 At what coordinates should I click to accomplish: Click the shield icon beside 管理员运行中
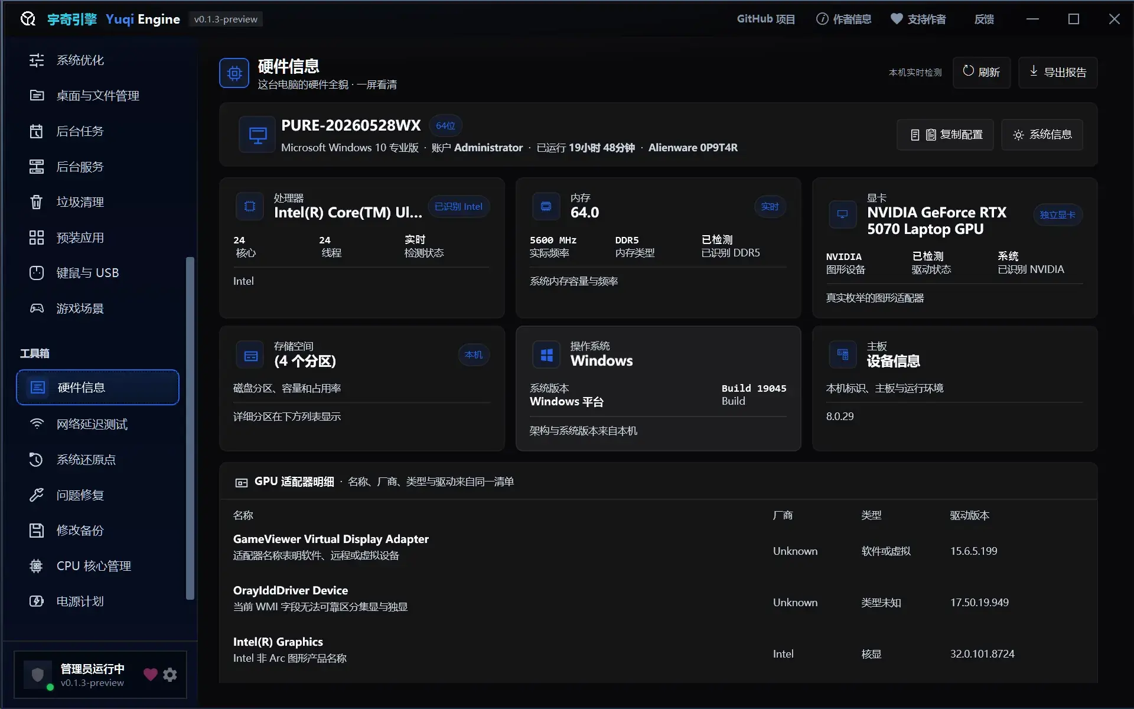[38, 675]
